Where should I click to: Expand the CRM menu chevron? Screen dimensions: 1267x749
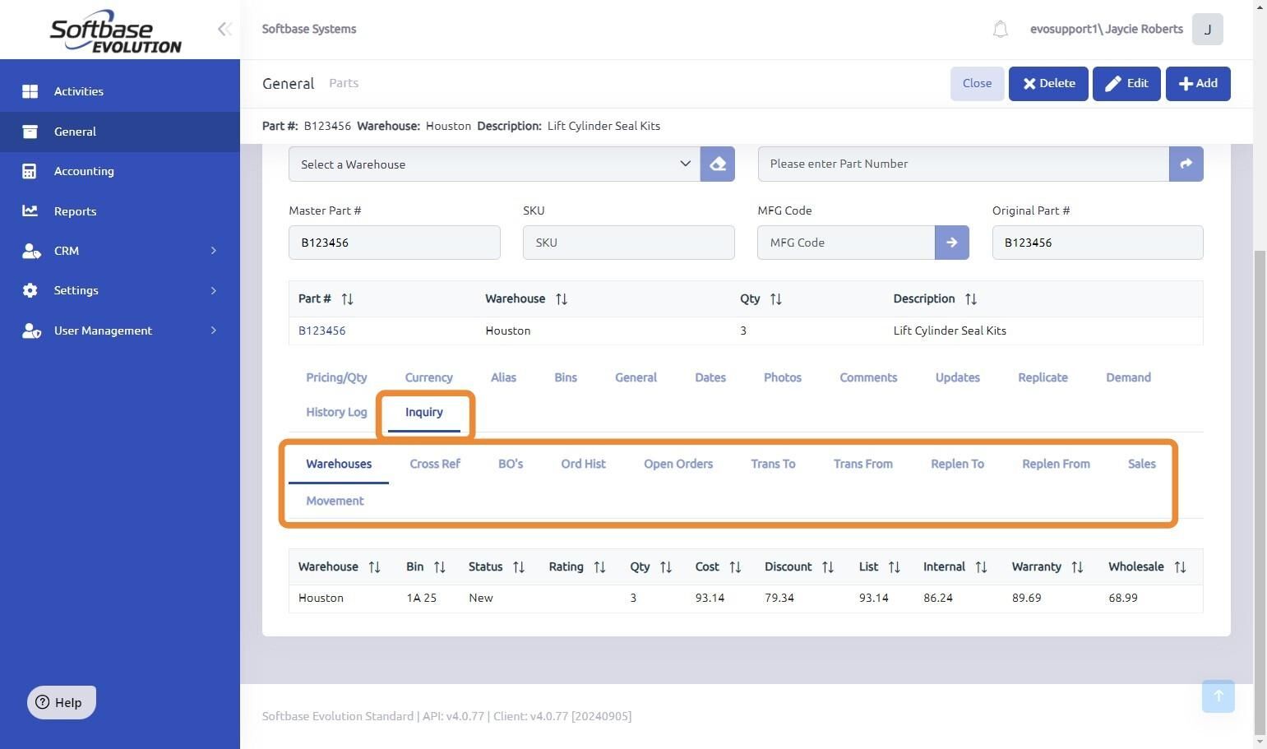pos(213,251)
